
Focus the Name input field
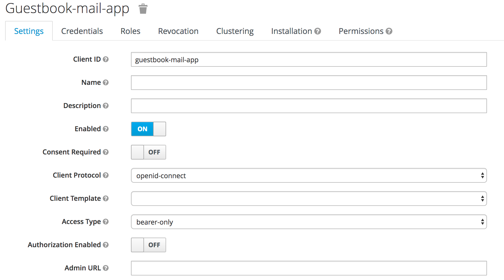[x=308, y=83]
